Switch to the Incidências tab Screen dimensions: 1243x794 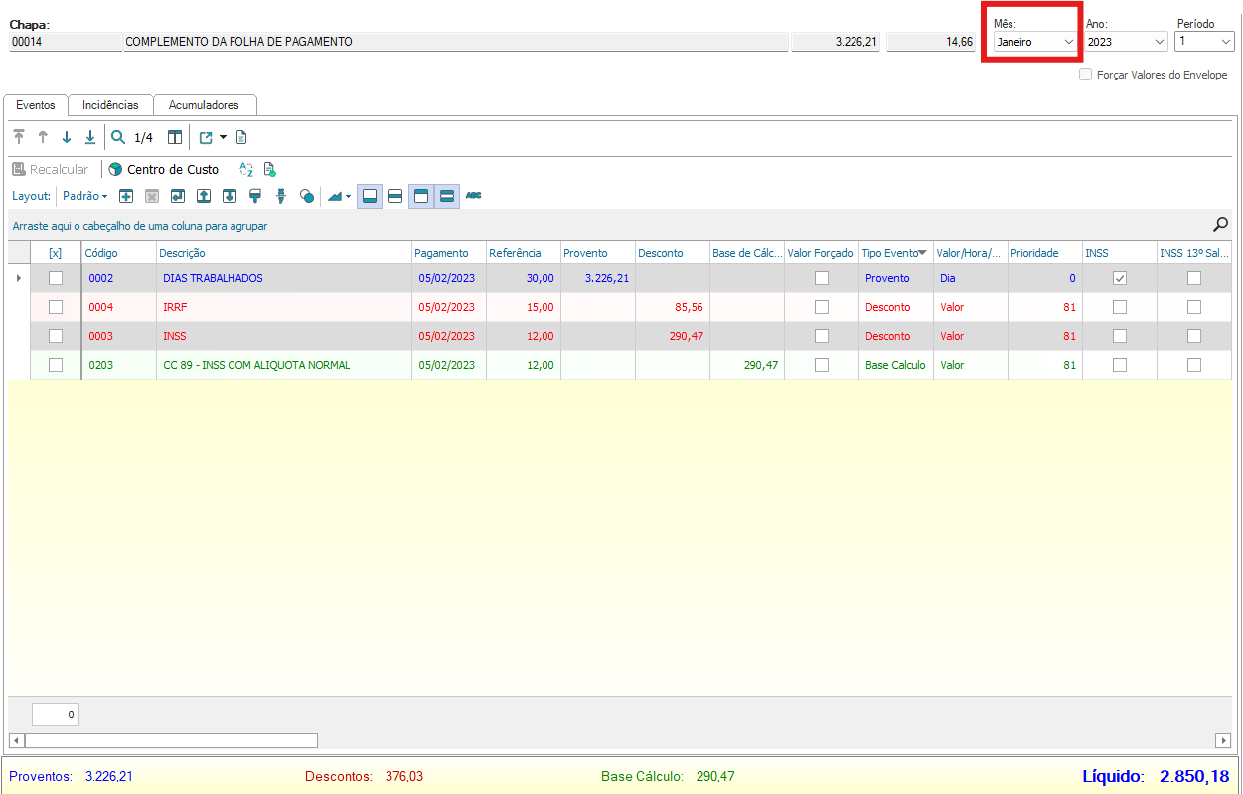(110, 104)
